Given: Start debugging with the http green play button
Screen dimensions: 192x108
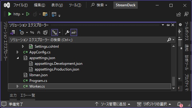Looking at the screenshot, I should click(10, 14).
